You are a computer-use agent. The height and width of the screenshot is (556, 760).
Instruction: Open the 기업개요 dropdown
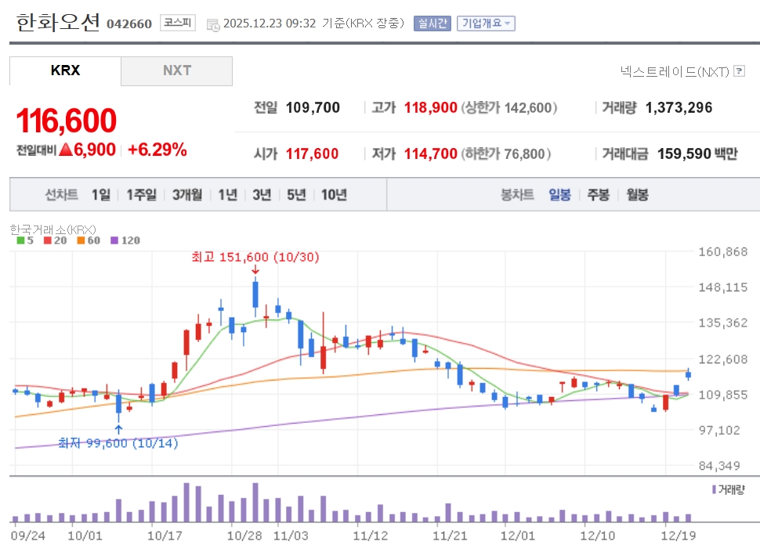(x=486, y=23)
